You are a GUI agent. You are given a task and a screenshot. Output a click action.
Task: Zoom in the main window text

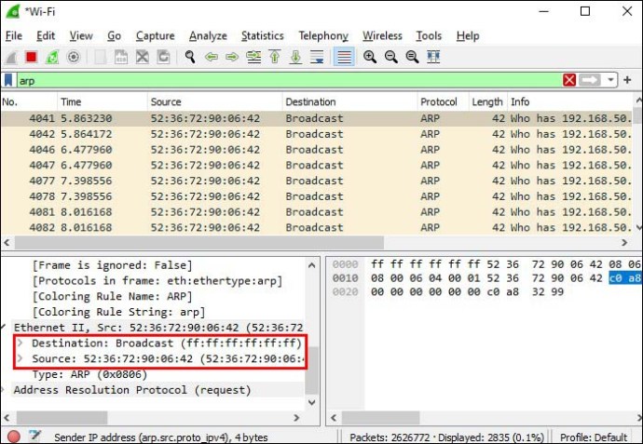pos(370,57)
